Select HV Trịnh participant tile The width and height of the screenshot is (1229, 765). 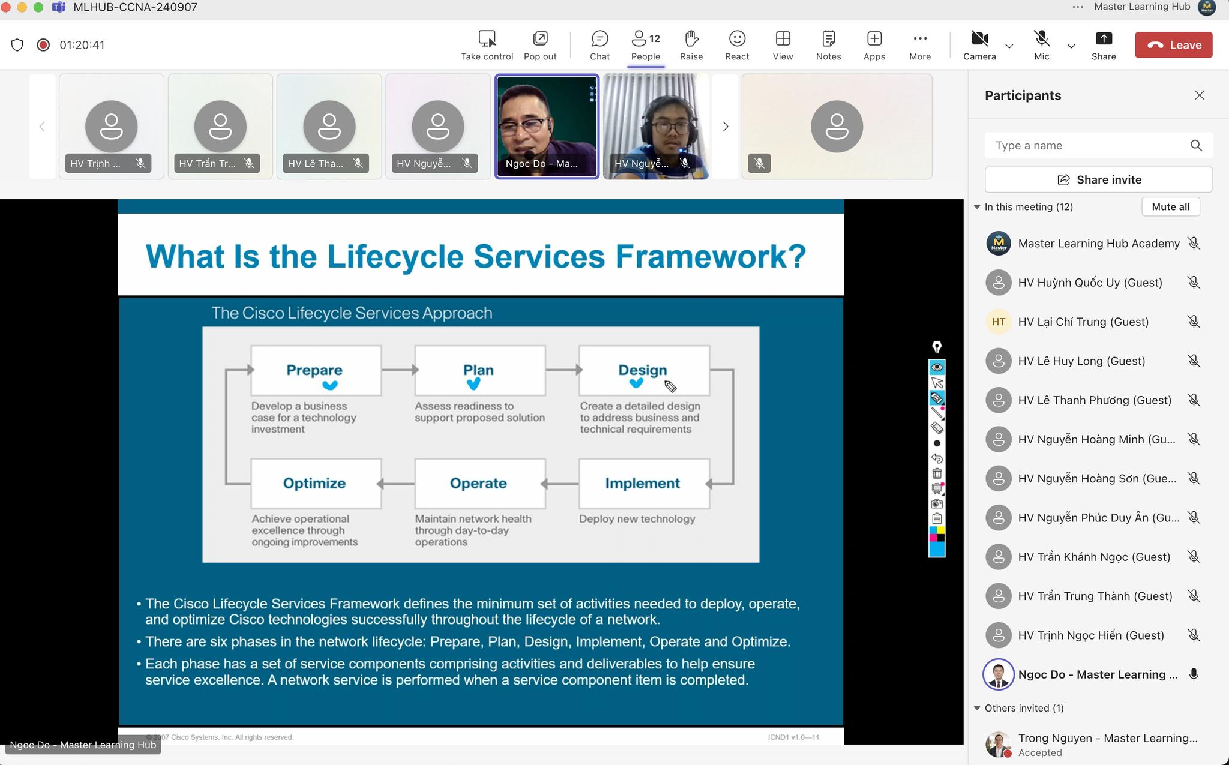point(112,127)
